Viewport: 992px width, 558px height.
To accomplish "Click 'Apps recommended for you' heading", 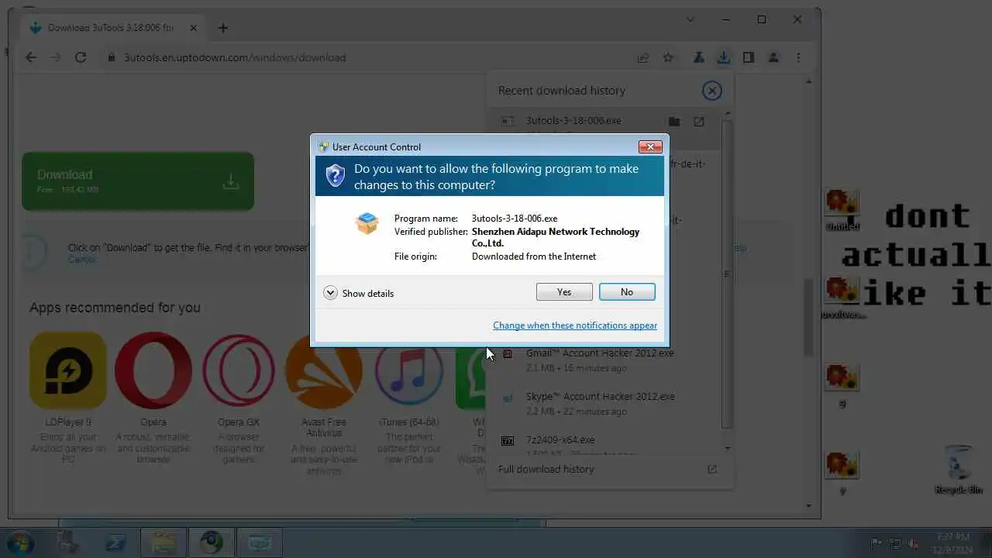I will pyautogui.click(x=115, y=308).
